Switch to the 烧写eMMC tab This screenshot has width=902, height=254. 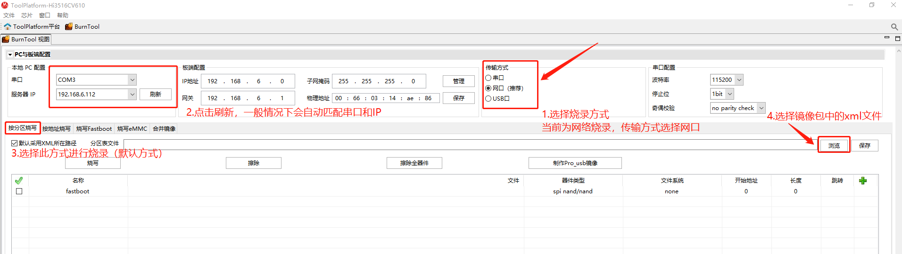click(x=132, y=129)
